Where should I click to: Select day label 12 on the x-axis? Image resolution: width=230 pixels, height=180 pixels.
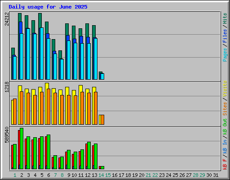88,175
